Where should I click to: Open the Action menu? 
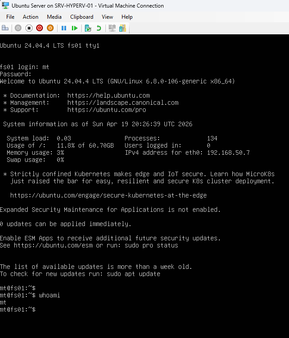point(30,17)
